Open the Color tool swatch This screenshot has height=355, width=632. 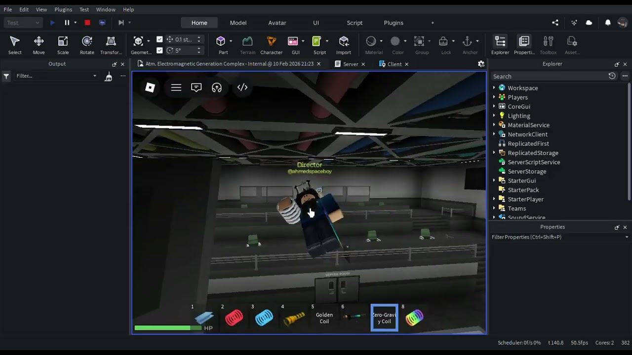(x=395, y=41)
